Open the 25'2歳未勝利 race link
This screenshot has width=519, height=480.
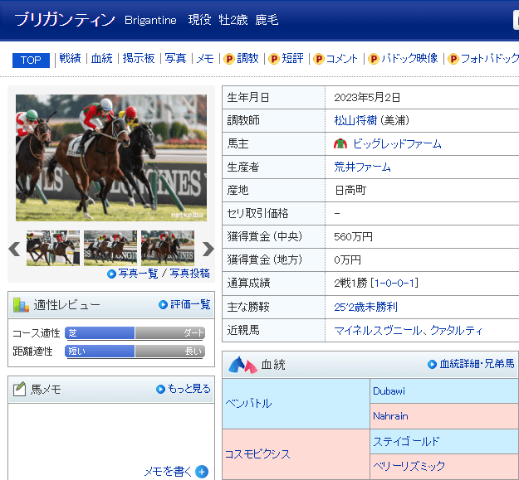click(365, 307)
